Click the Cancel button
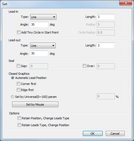This screenshot has width=134, height=141. [x=115, y=134]
